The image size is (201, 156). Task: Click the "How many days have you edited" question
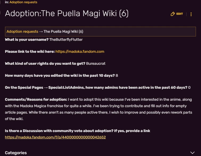pyautogui.click(x=60, y=75)
